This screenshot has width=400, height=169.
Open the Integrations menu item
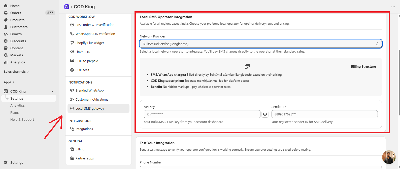98,129
